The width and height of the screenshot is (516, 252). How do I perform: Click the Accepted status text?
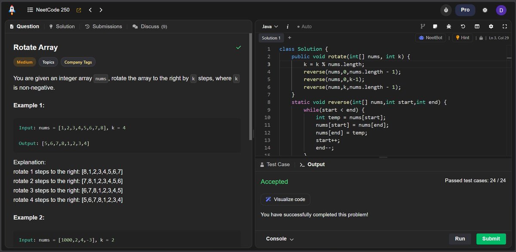point(274,182)
